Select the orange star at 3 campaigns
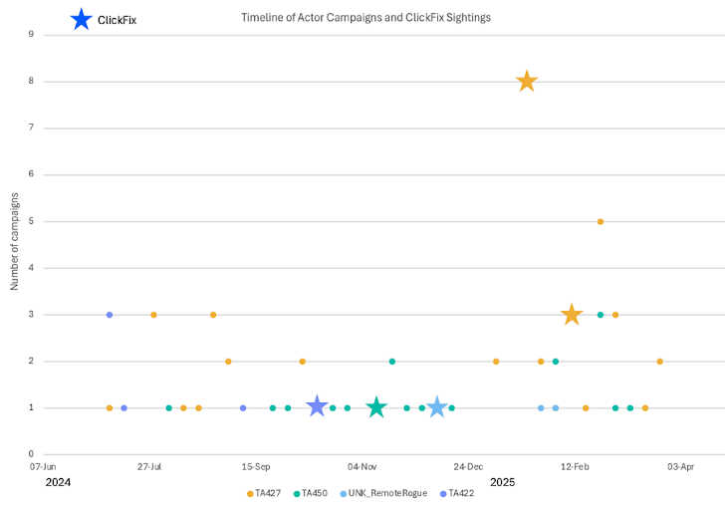This screenshot has height=506, width=725. [x=572, y=315]
